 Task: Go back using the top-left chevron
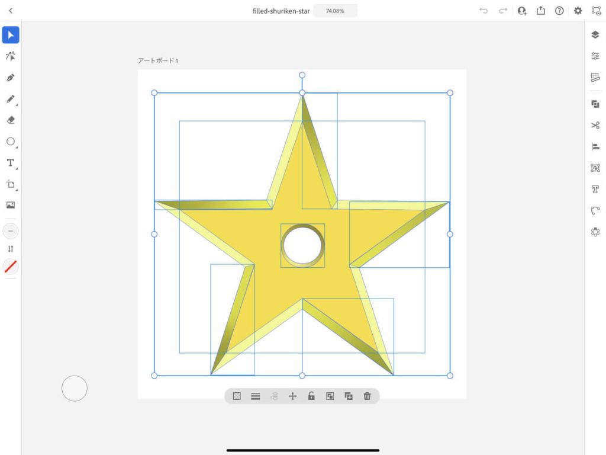[11, 11]
